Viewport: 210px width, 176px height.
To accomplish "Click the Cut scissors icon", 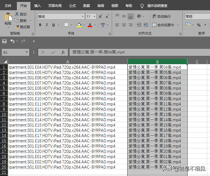I will (x=17, y=14).
